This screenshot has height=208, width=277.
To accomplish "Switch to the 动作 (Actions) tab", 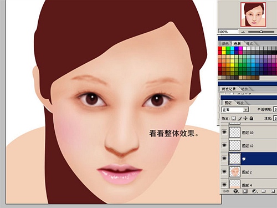I will 244,89.
